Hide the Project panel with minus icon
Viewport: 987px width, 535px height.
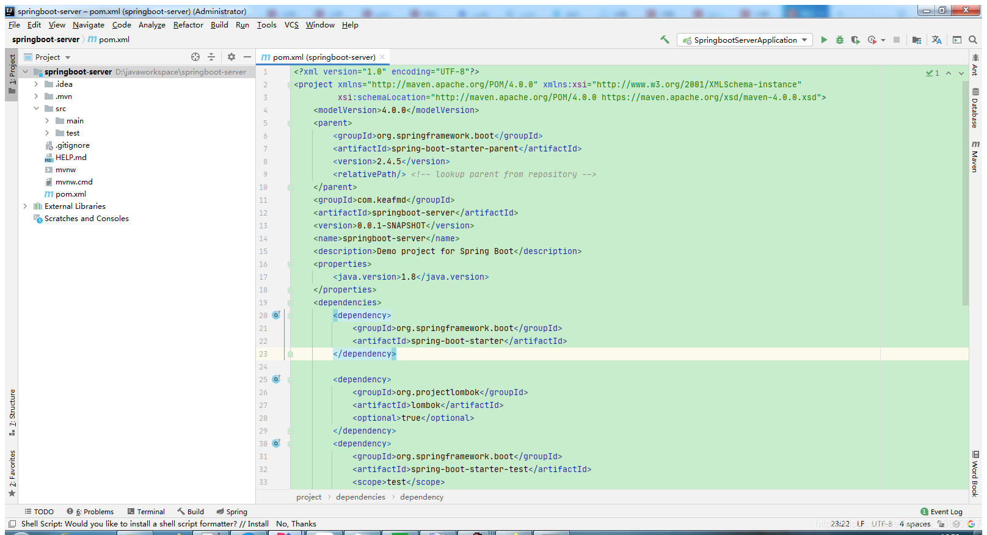pos(247,57)
